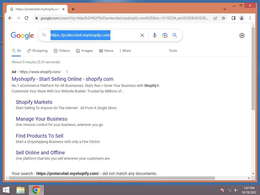Open the Windows Start menu
The image size is (260, 195).
click(6, 190)
